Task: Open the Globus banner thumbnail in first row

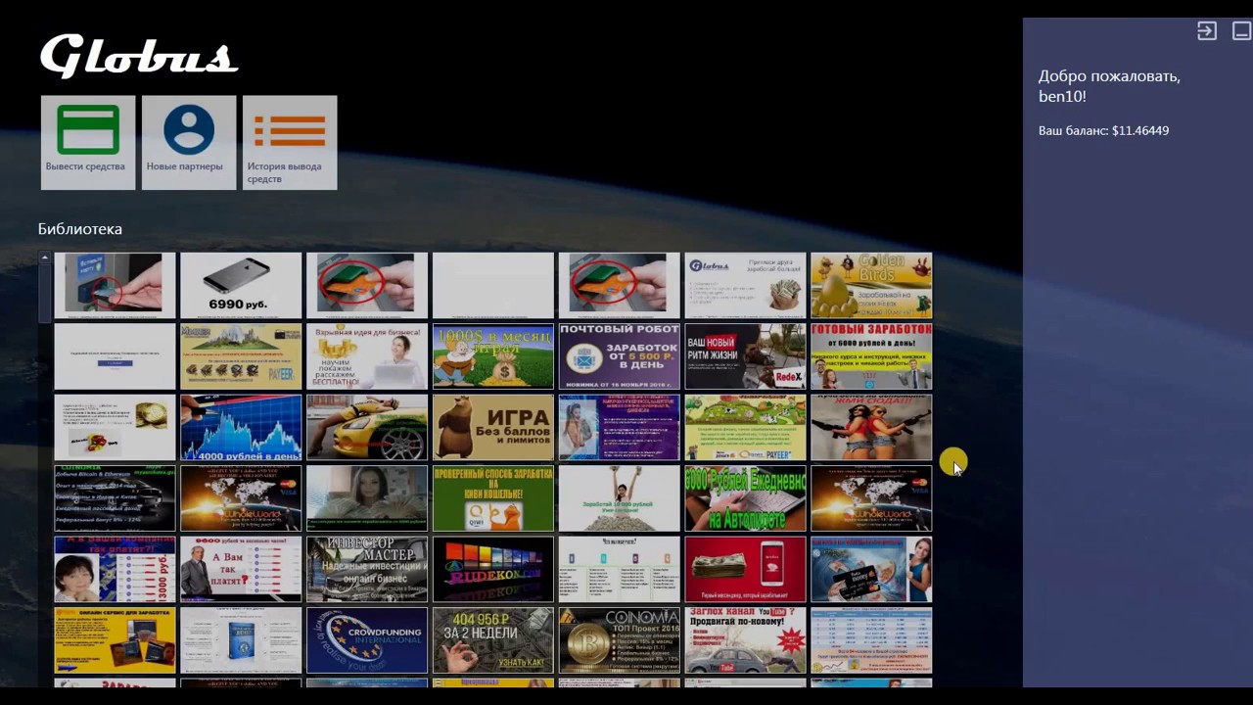Action: tap(745, 286)
